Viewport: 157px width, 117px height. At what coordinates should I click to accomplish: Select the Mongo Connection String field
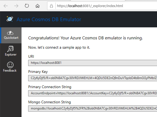point(93,108)
